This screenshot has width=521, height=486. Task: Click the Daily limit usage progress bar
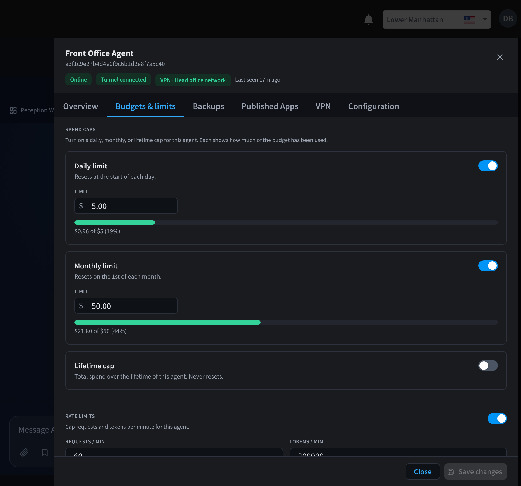(286, 222)
